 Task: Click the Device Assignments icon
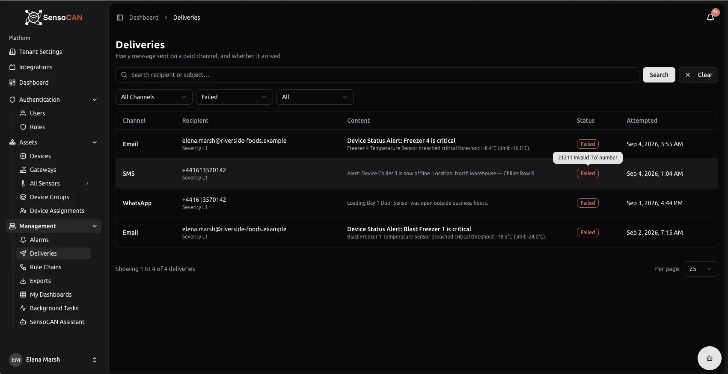(23, 211)
